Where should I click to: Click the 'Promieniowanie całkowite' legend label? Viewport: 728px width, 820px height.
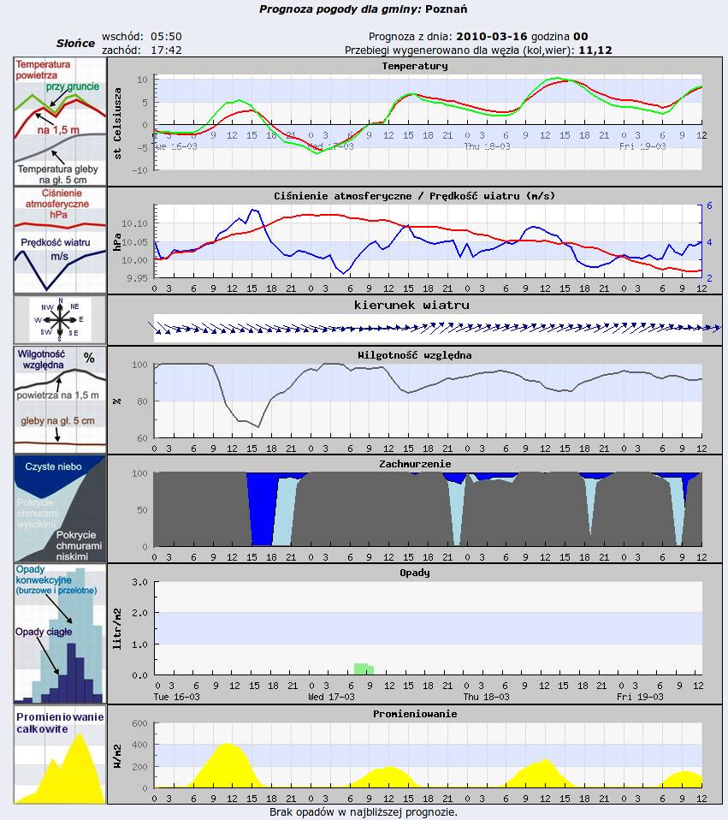coord(60,722)
